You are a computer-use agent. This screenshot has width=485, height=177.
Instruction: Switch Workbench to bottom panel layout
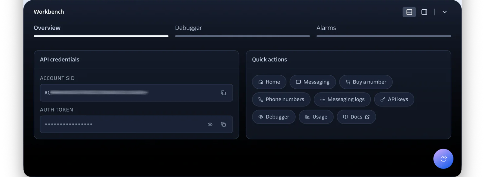409,12
